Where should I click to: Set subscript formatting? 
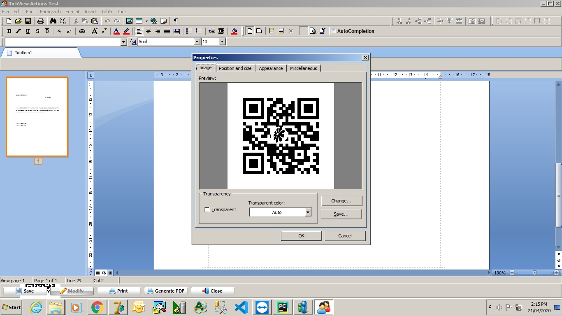coord(60,31)
